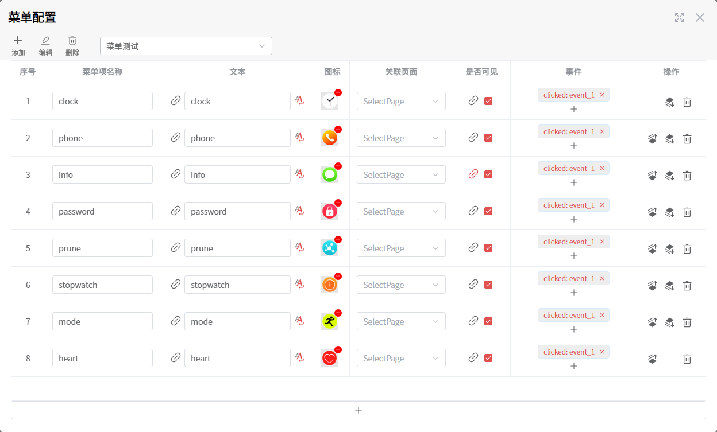This screenshot has width=717, height=432.
Task: Open SelectPage dropdown for phone row
Action: tap(401, 138)
